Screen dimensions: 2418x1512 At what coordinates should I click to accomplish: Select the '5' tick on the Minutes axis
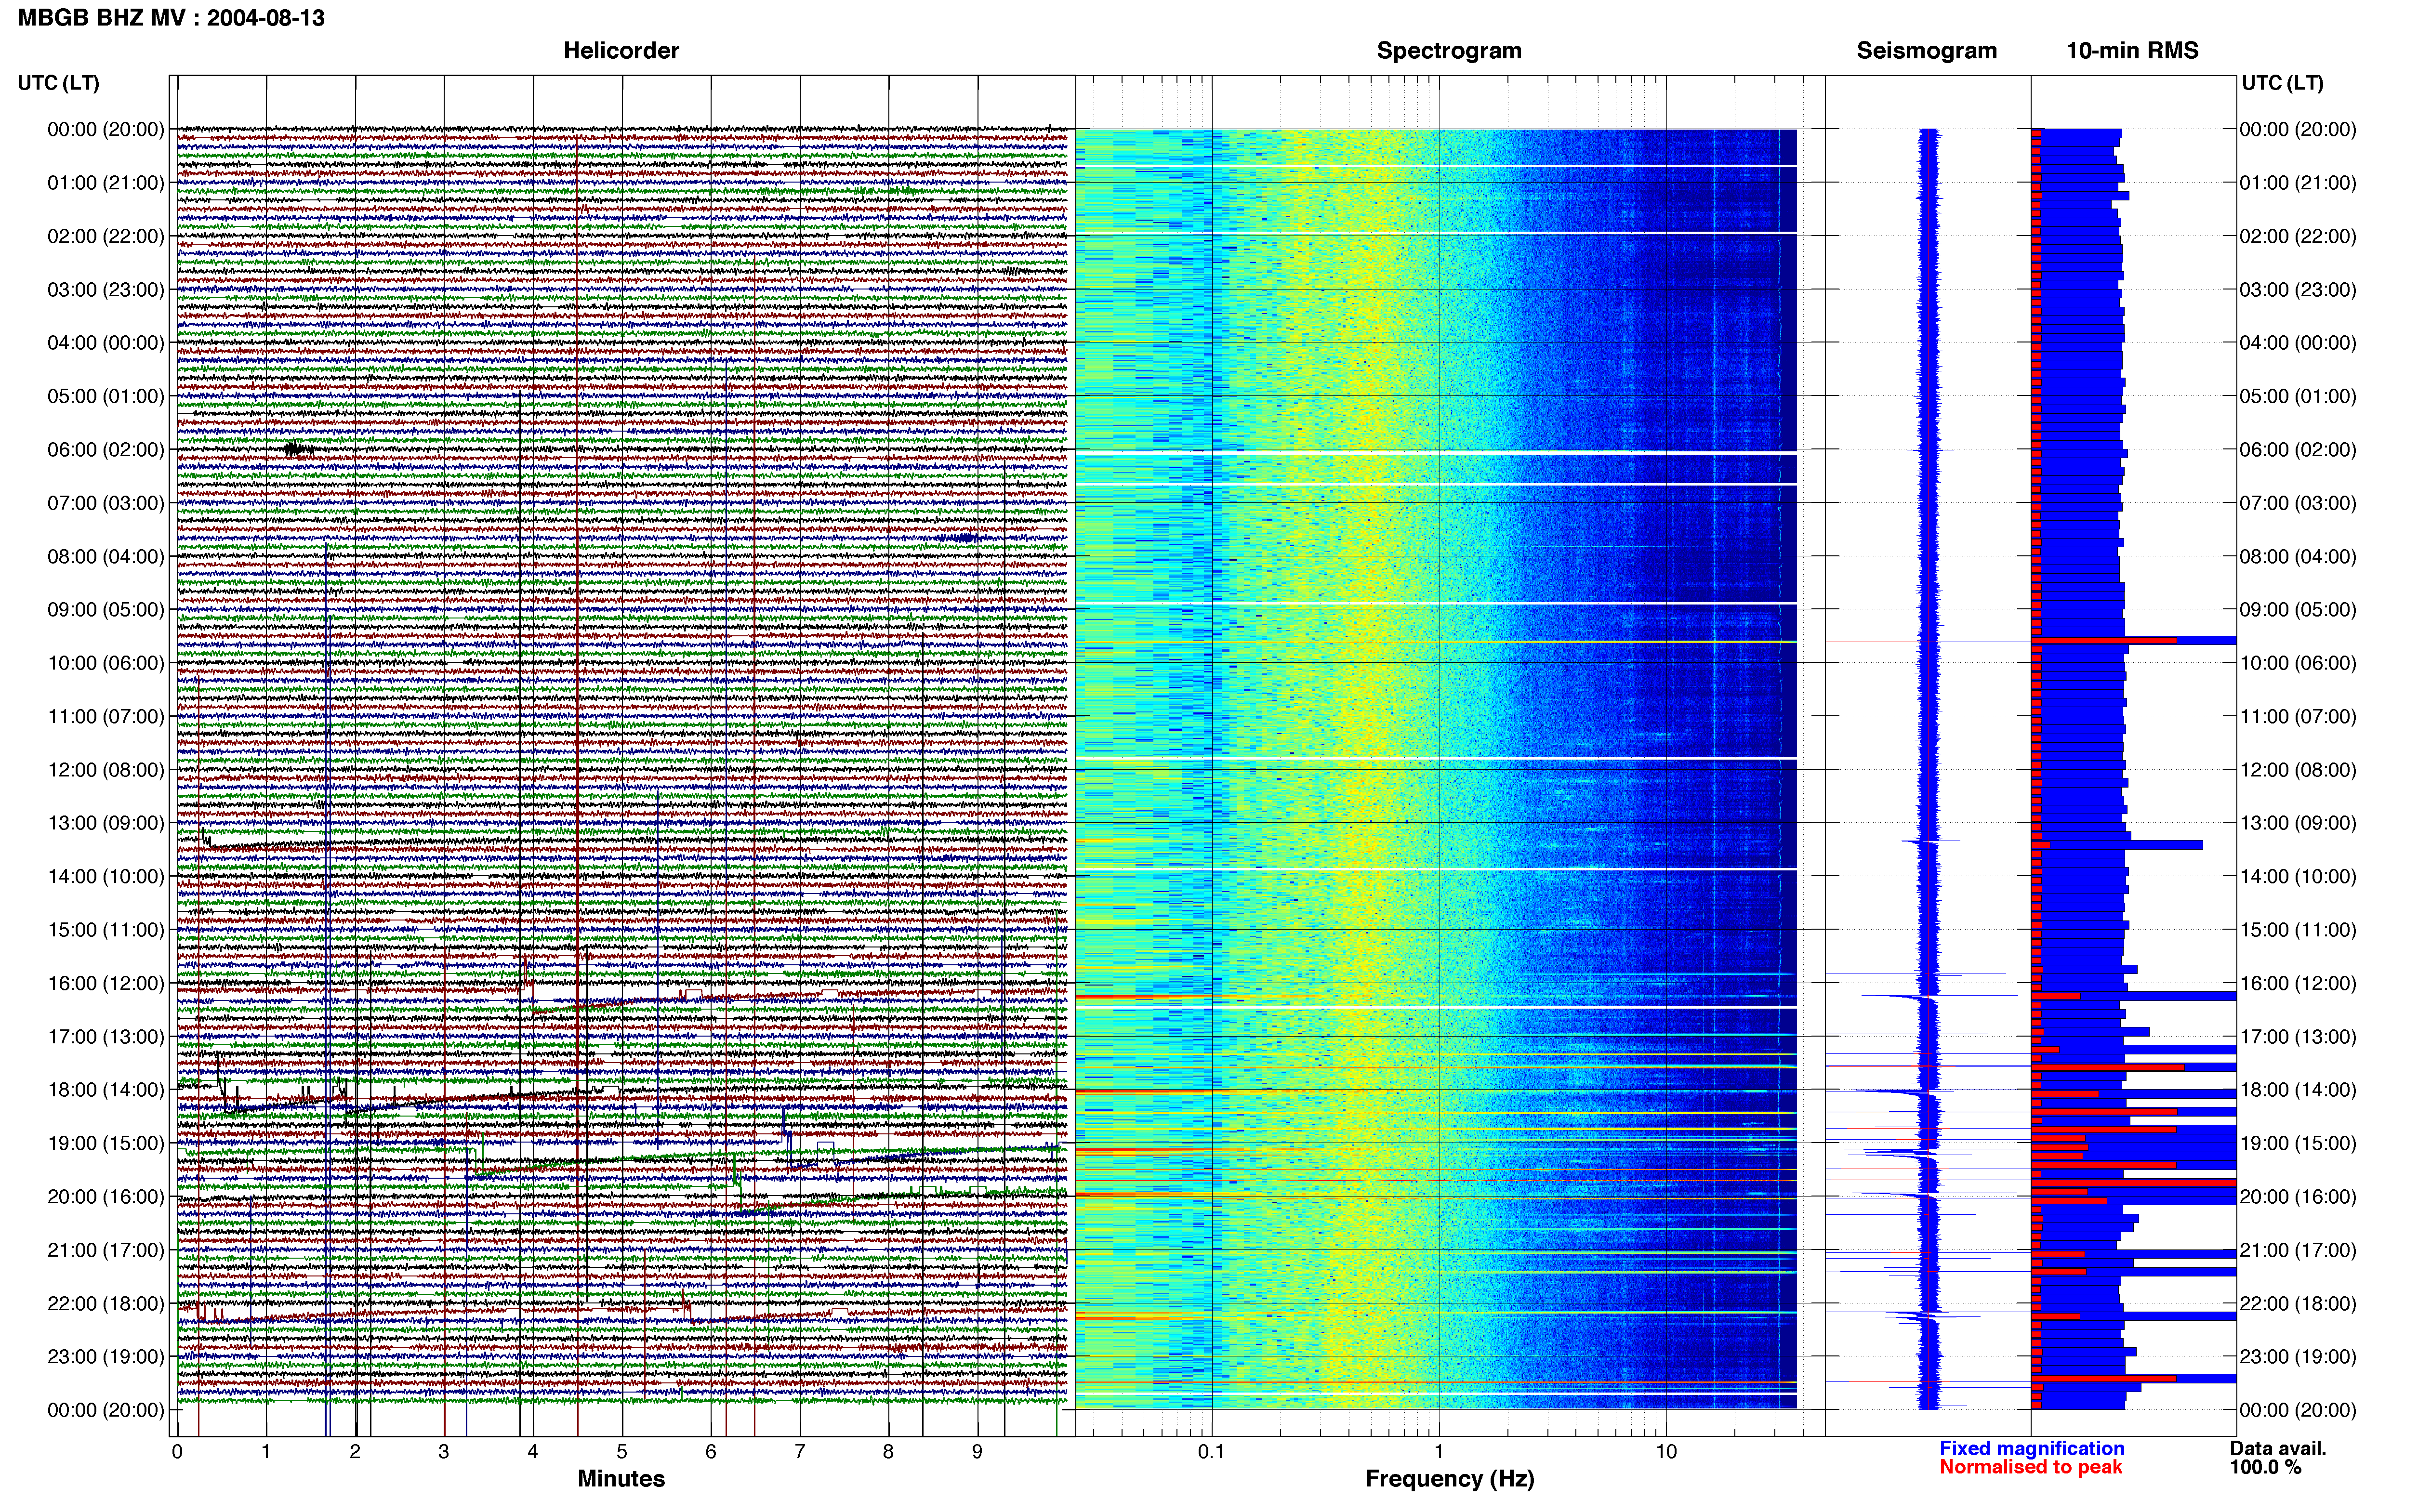click(622, 1452)
